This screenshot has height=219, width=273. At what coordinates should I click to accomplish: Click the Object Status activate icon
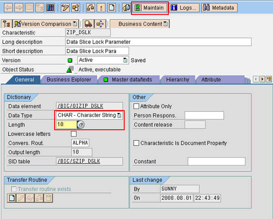(70, 70)
